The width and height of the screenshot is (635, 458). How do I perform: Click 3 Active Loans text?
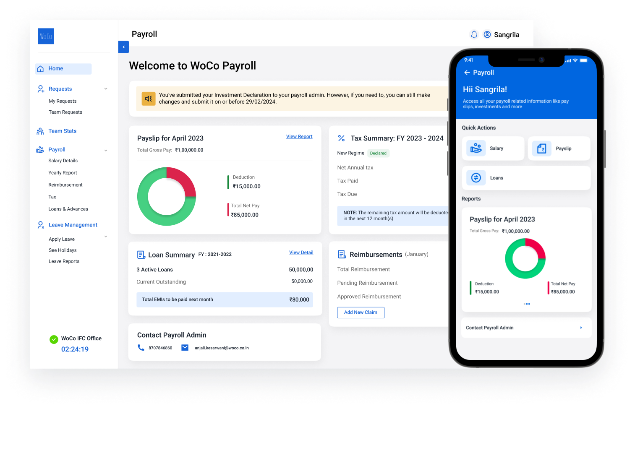[155, 270]
